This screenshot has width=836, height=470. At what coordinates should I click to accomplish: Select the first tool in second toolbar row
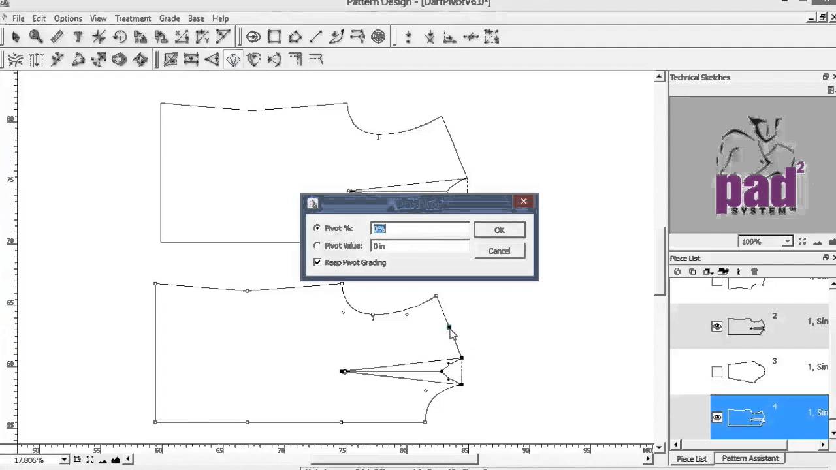(x=16, y=59)
